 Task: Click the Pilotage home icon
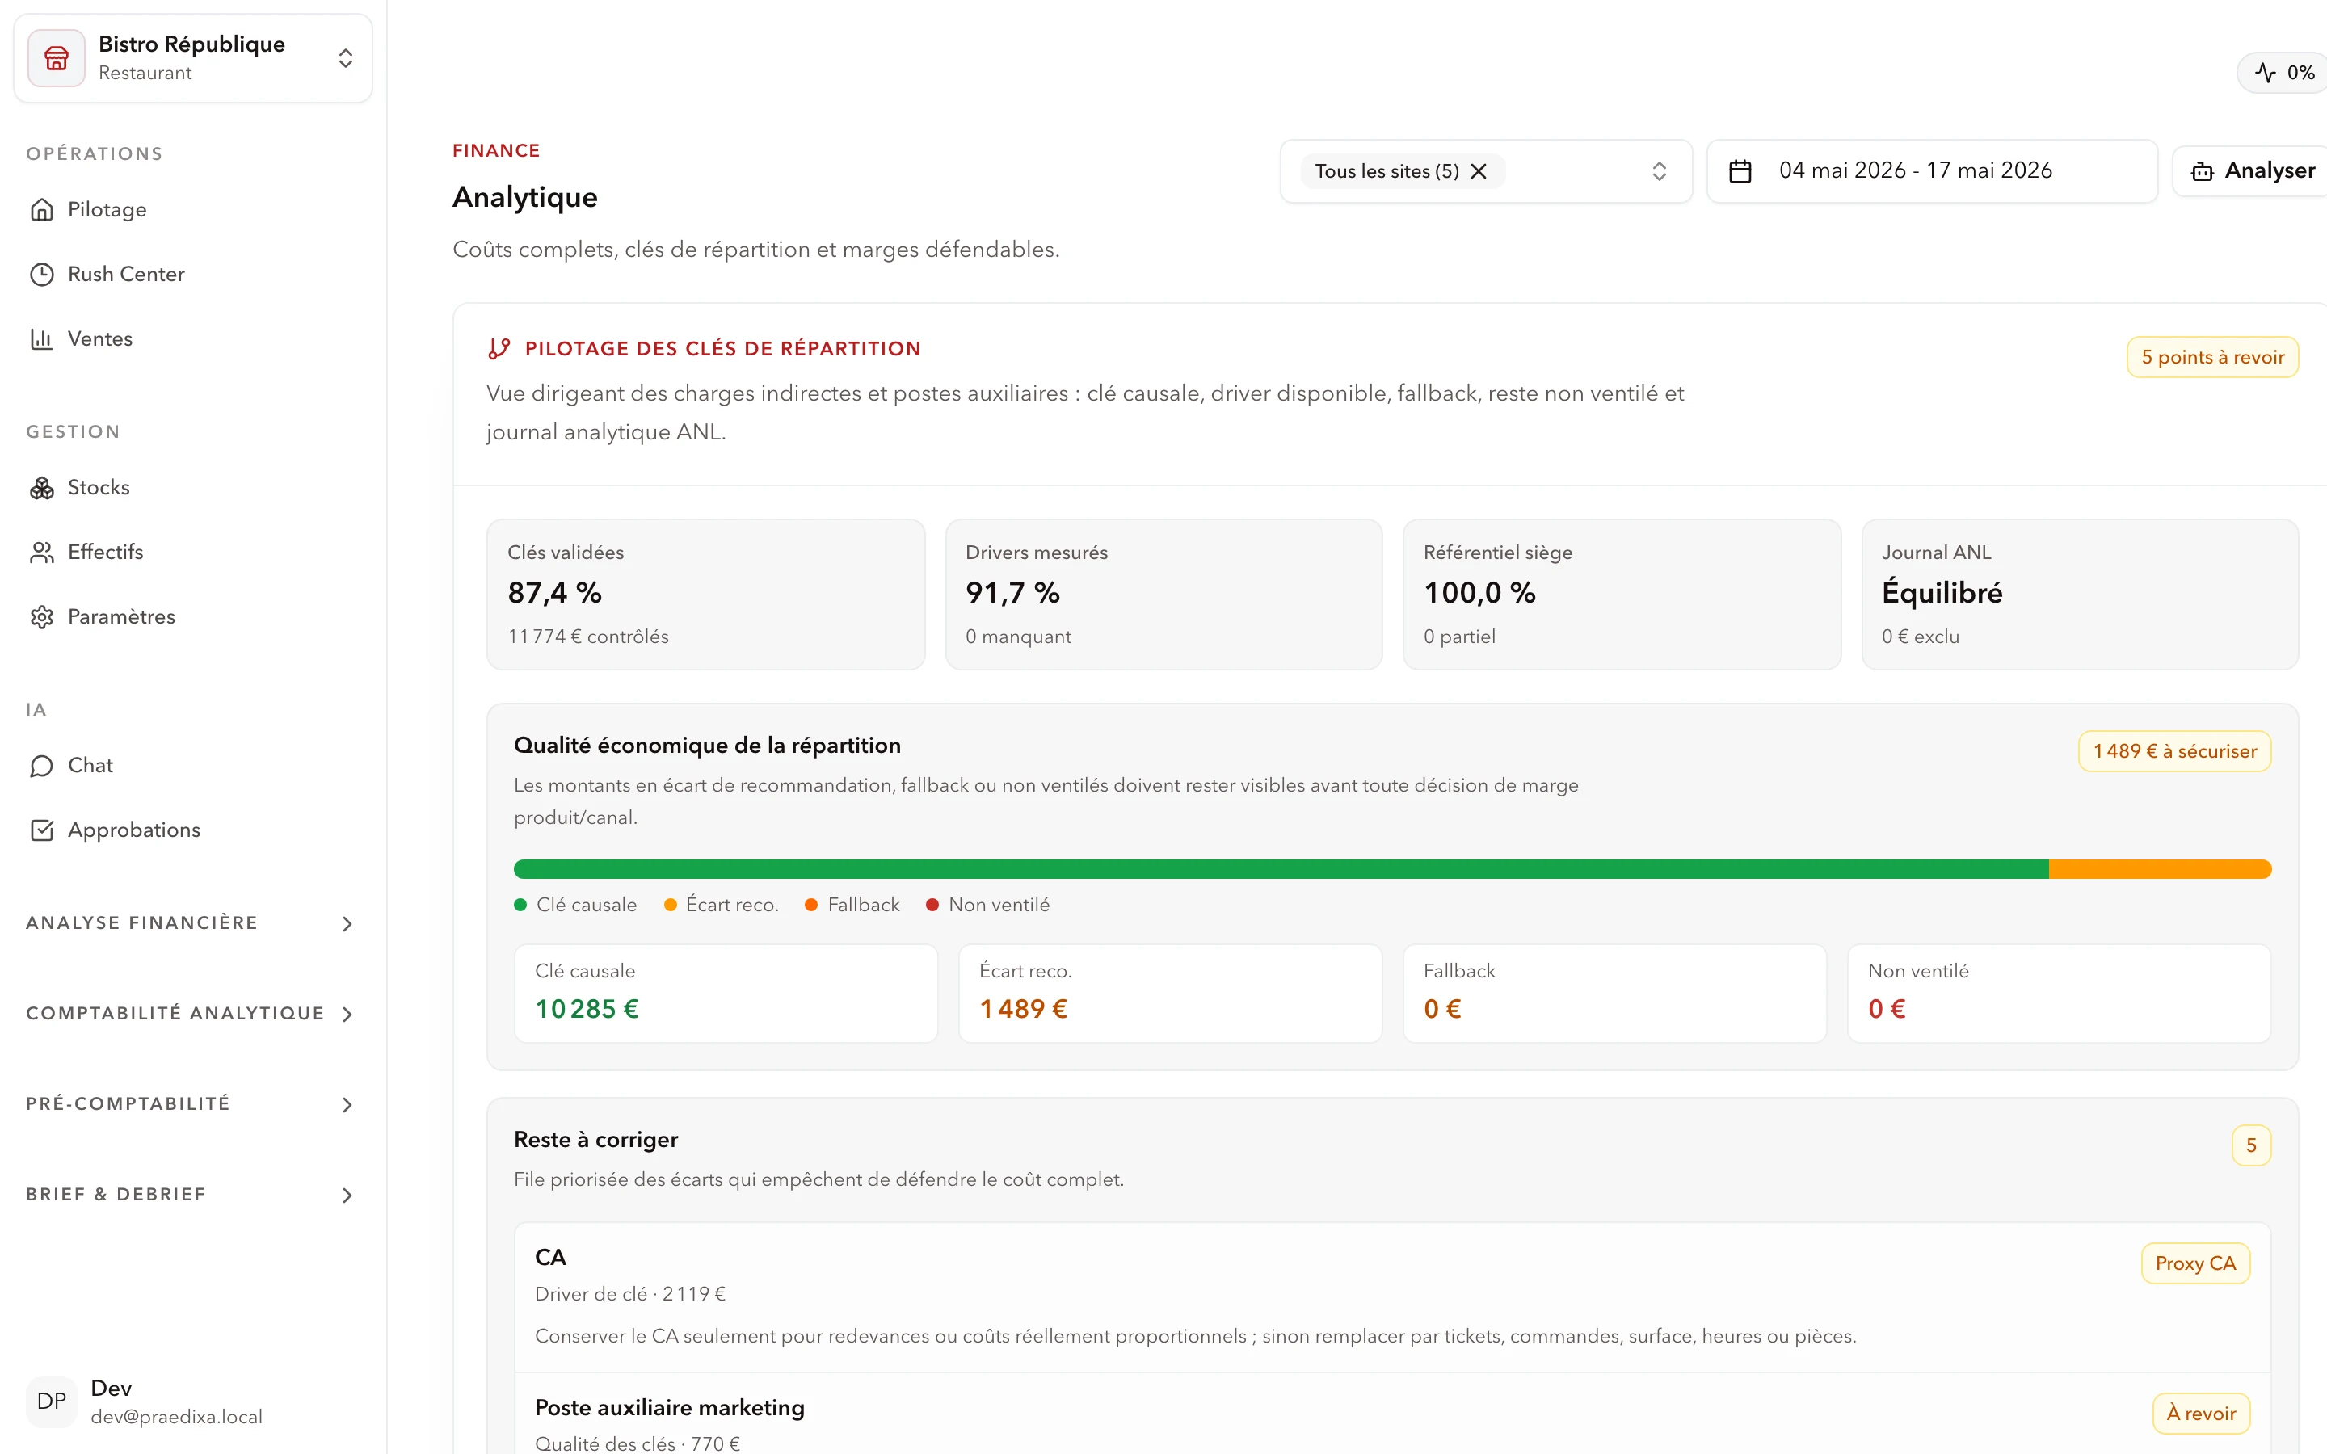[x=41, y=210]
